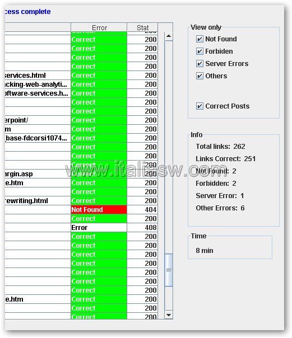
Task: Click the Correct cell in services.html row
Action: click(x=99, y=76)
